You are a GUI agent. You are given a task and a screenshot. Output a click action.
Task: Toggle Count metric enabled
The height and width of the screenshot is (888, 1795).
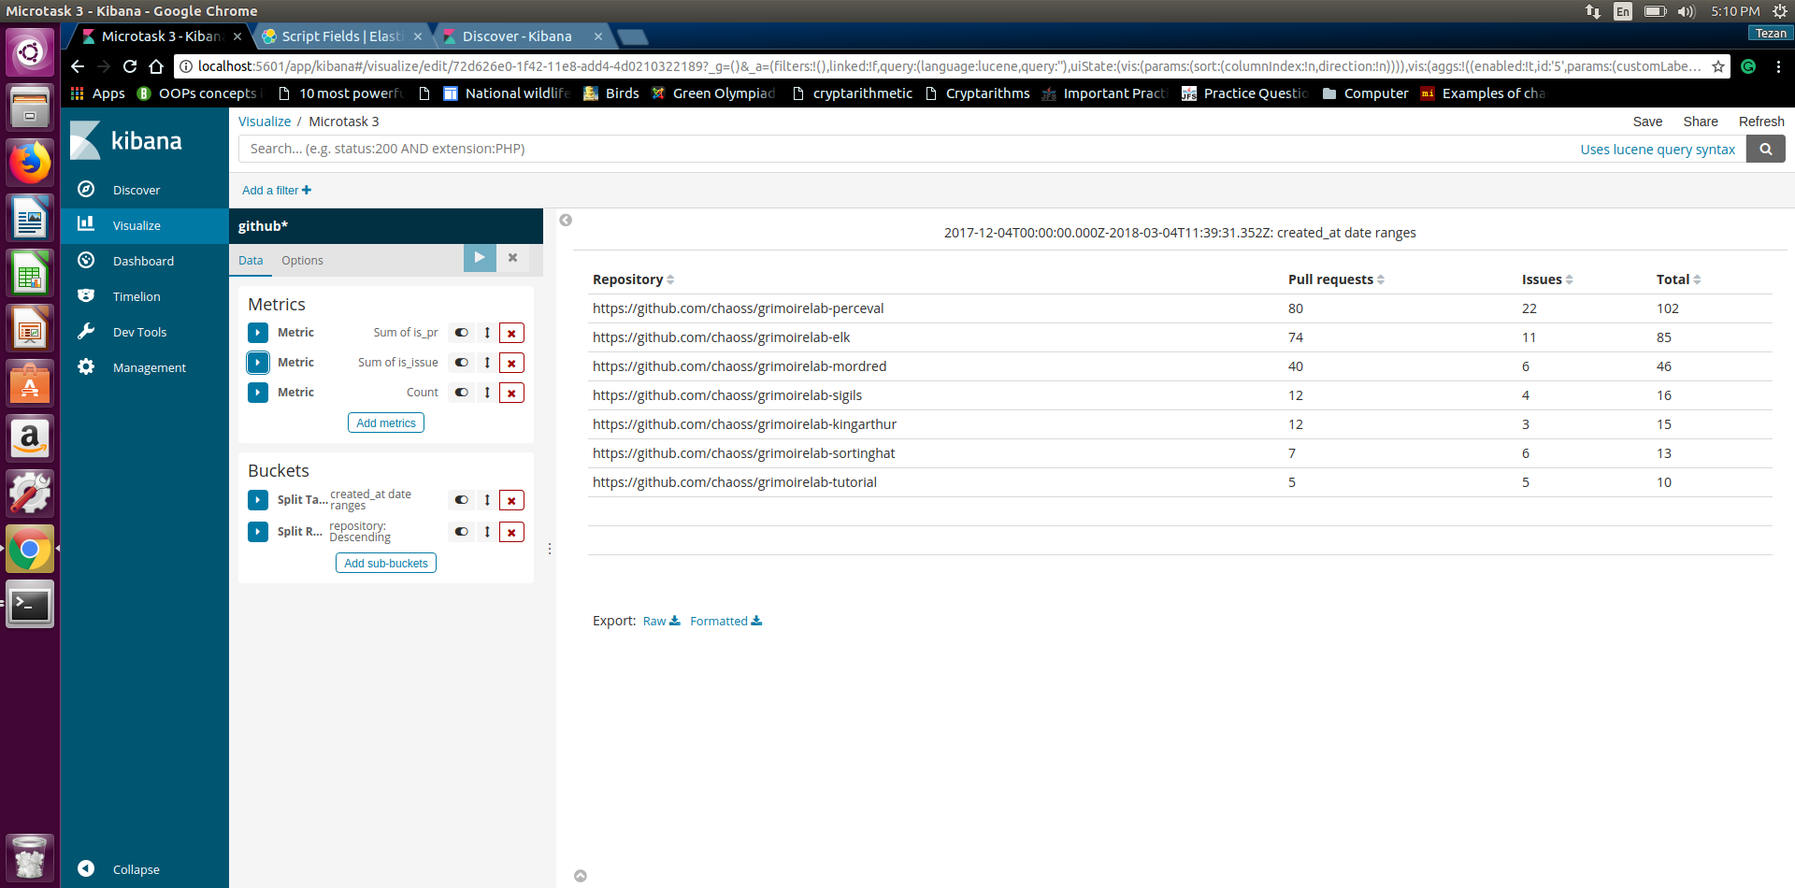[x=461, y=393]
